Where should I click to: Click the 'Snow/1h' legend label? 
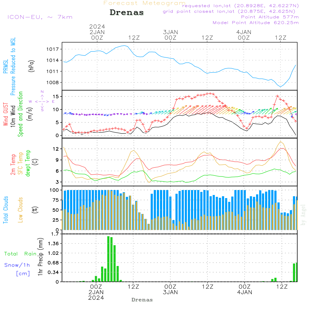tap(17, 265)
